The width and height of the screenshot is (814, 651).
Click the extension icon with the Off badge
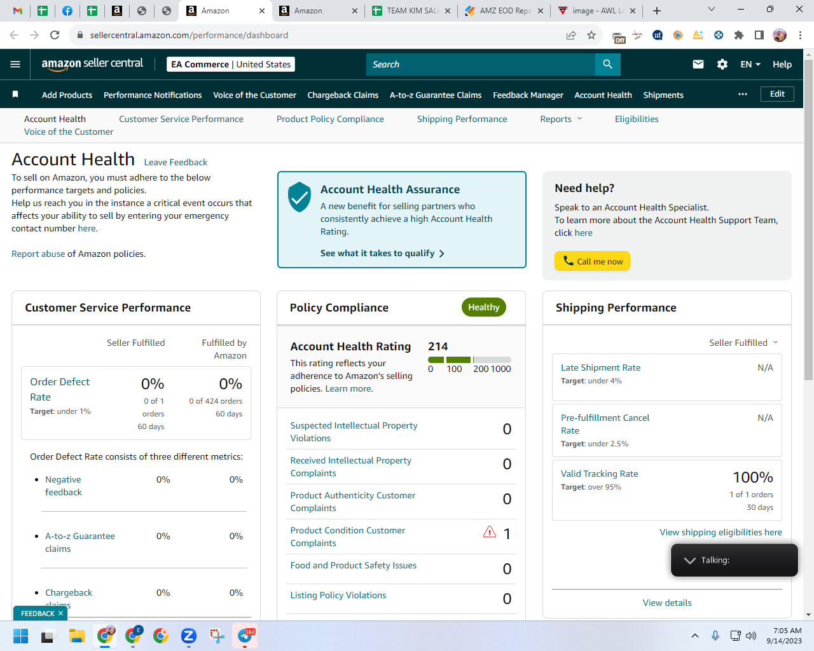pyautogui.click(x=618, y=36)
